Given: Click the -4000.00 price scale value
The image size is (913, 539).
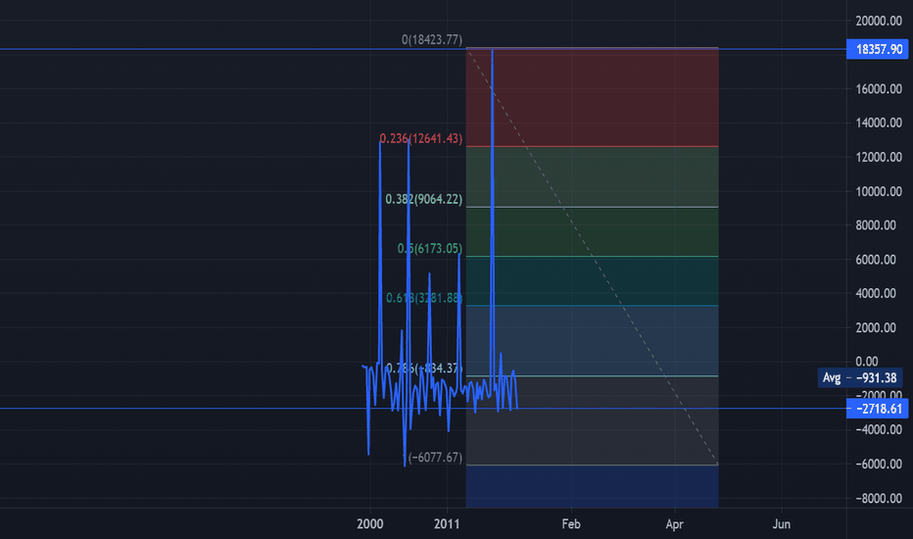Looking at the screenshot, I should [879, 430].
